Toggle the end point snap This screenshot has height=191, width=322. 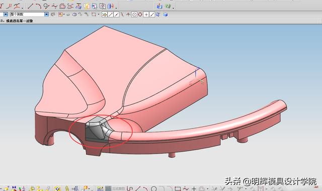111,15
